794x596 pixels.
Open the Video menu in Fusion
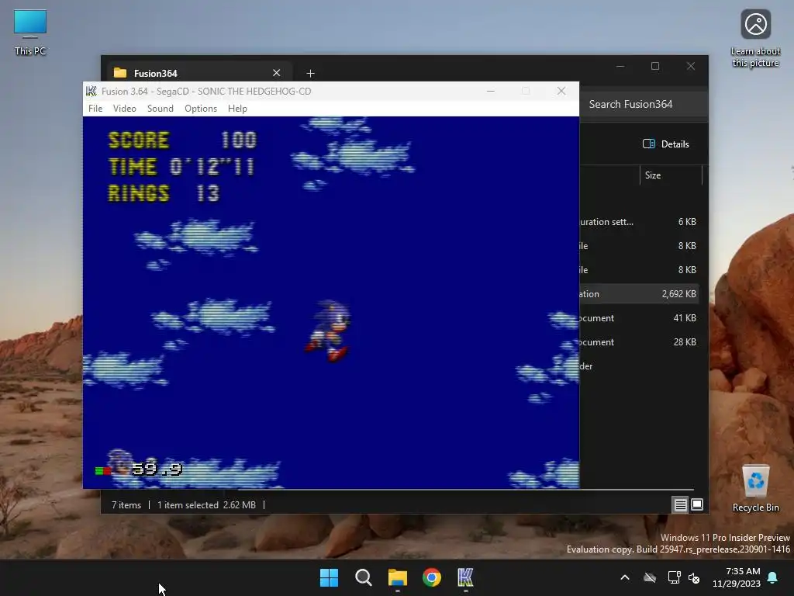125,109
